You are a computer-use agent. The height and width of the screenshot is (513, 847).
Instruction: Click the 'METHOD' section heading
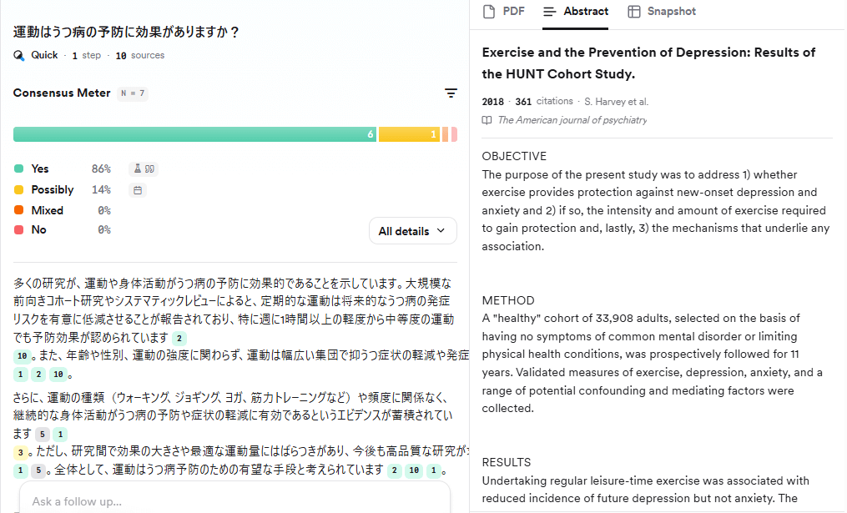click(508, 300)
